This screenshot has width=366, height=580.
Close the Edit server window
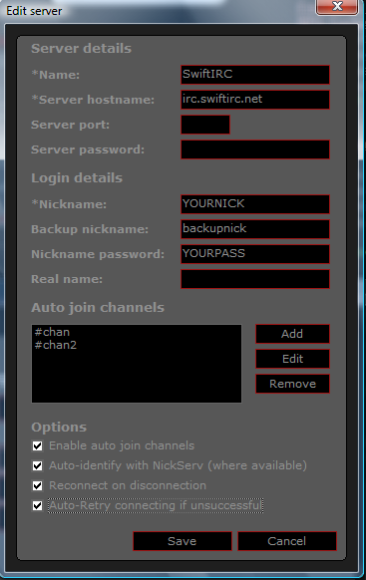click(x=337, y=7)
